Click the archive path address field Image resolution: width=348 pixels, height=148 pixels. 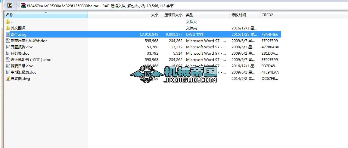click(x=183, y=6)
